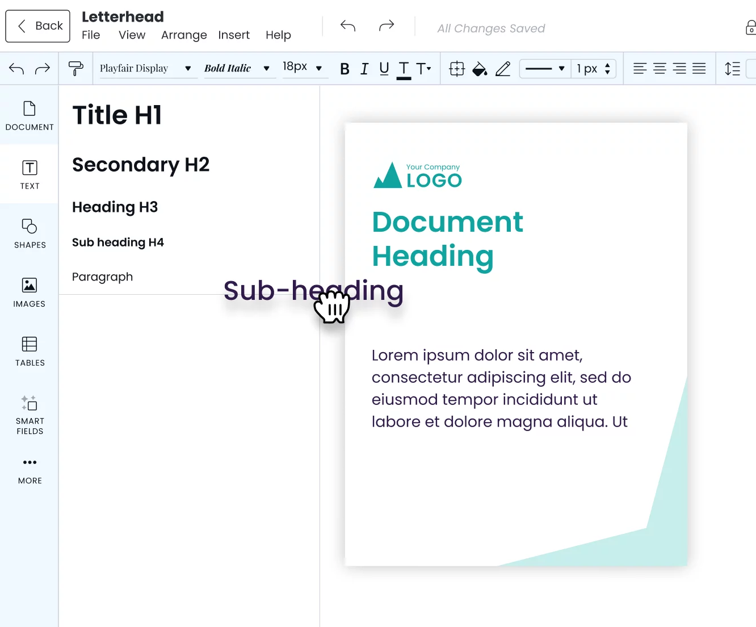Open Smart Fields in sidebar
The image size is (756, 627).
[30, 415]
